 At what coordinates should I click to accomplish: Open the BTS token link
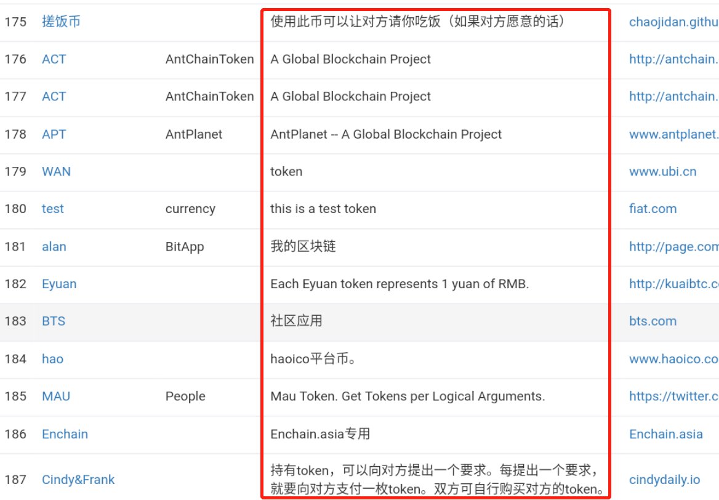click(x=53, y=321)
